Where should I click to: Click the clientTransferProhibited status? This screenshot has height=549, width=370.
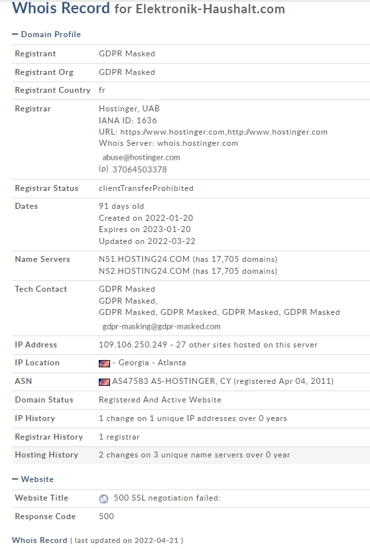click(146, 188)
